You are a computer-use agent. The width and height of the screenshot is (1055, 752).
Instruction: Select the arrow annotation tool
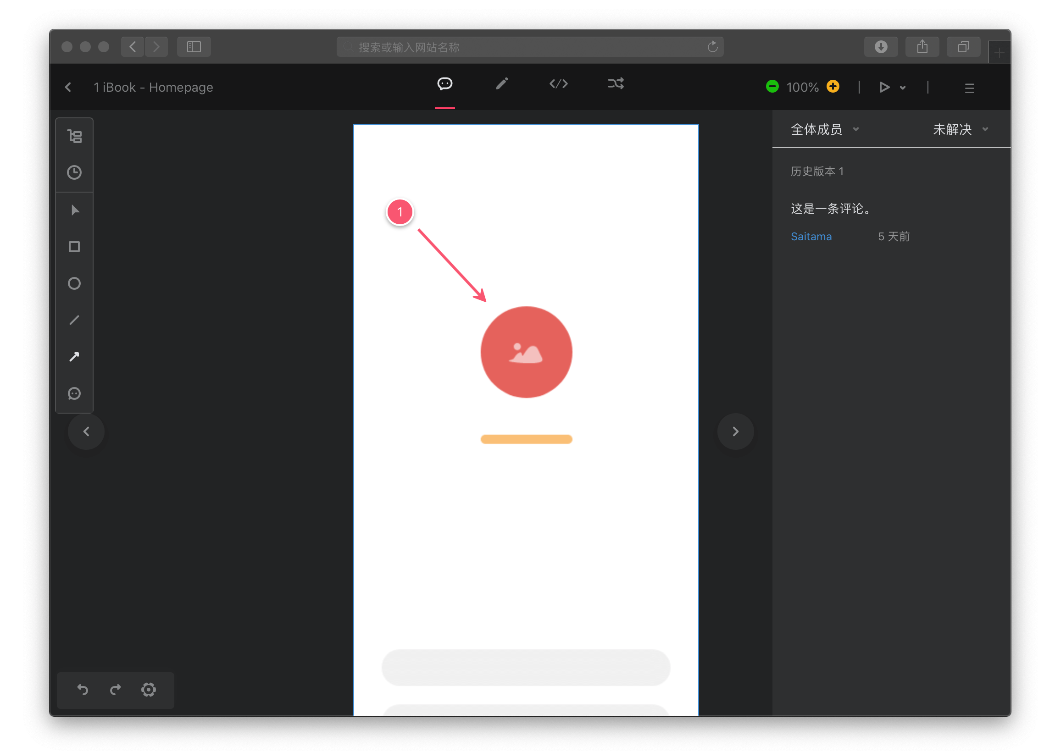point(74,357)
